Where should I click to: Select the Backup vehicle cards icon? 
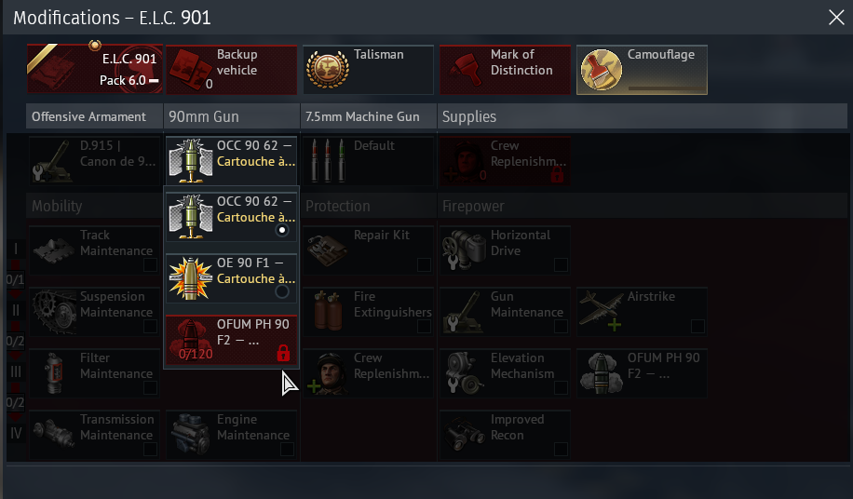pos(190,70)
